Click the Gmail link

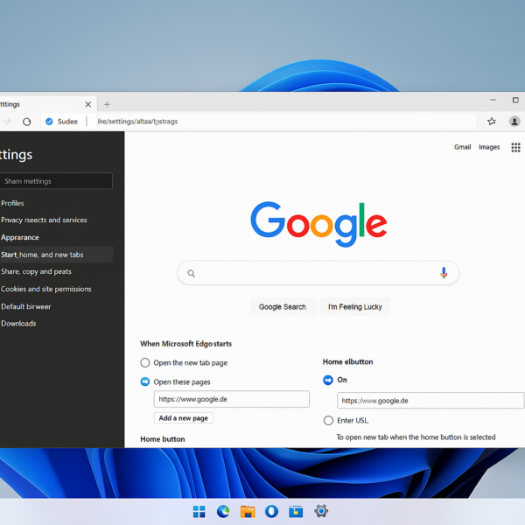click(462, 147)
